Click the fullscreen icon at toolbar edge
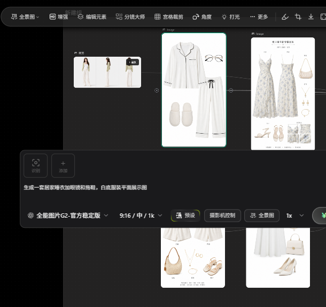The image size is (326, 307). [x=323, y=17]
